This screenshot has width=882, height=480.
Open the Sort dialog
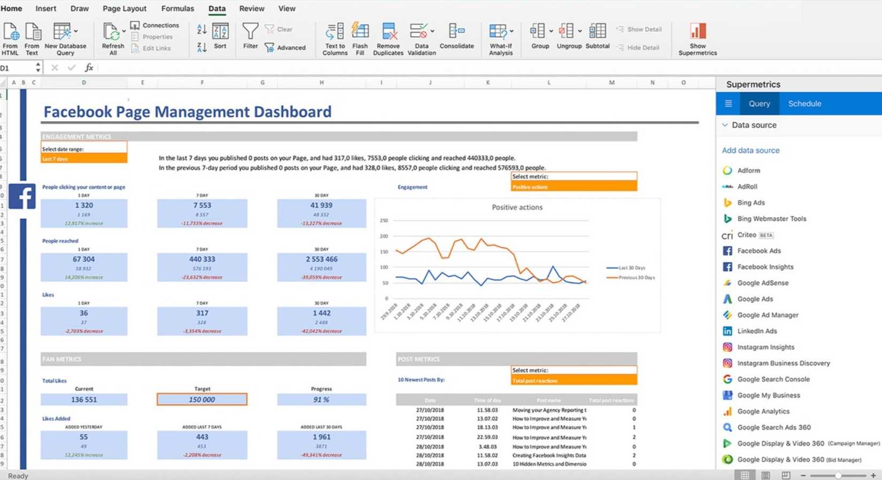click(220, 36)
